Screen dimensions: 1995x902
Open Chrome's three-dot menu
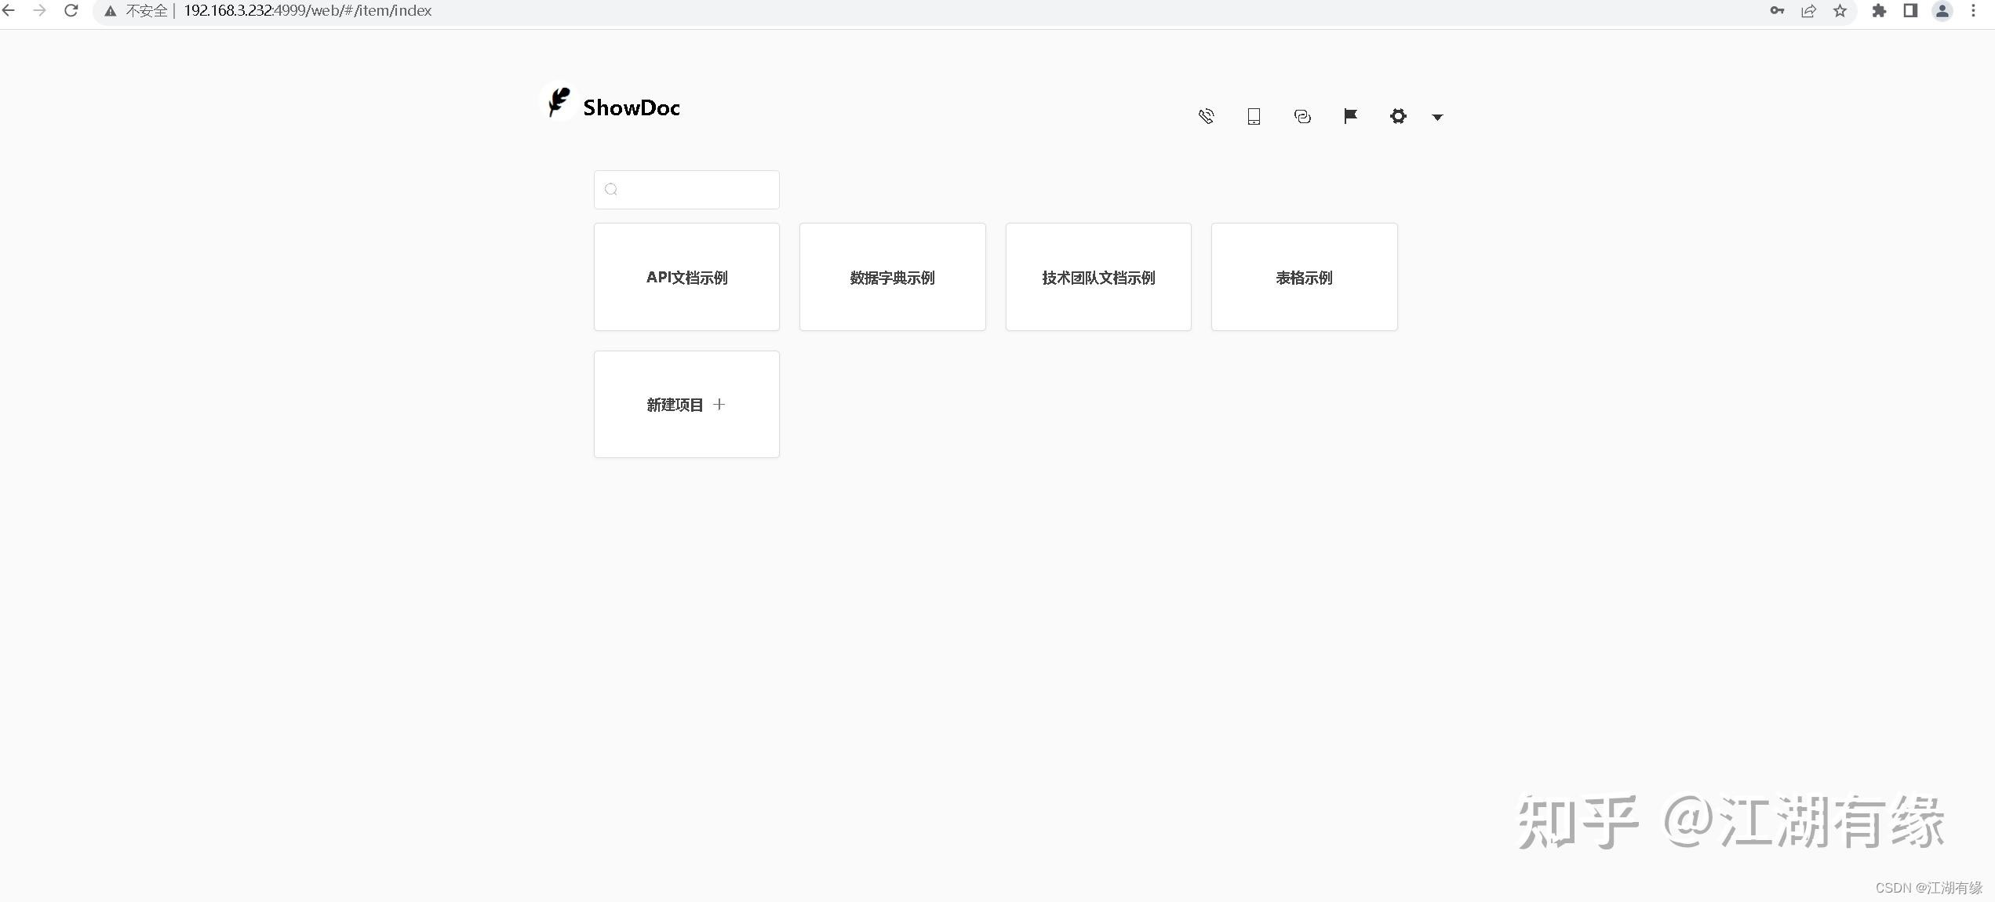pyautogui.click(x=1975, y=11)
